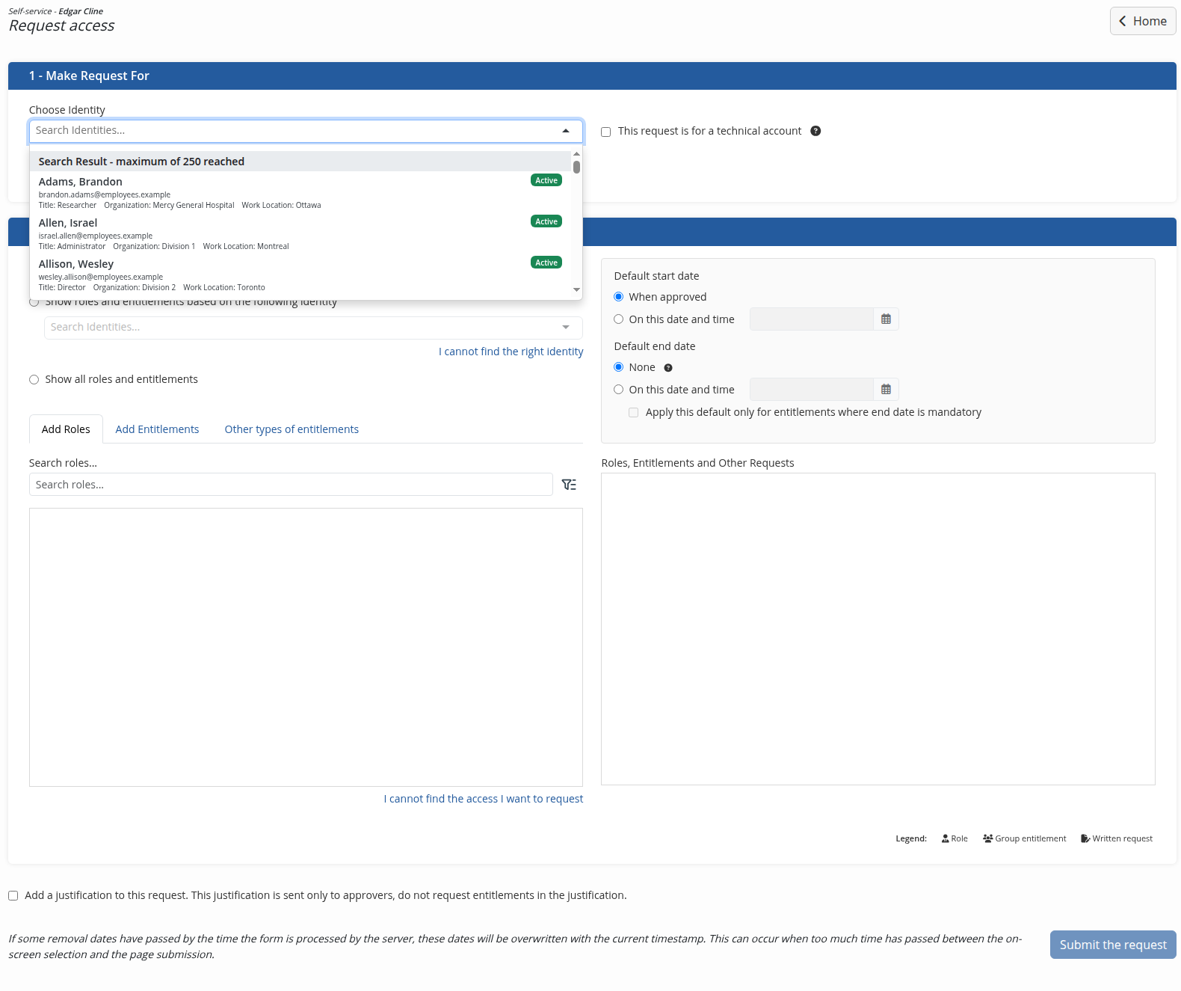
Task: Click the Active badge for Adams, Brandon
Action: [546, 180]
